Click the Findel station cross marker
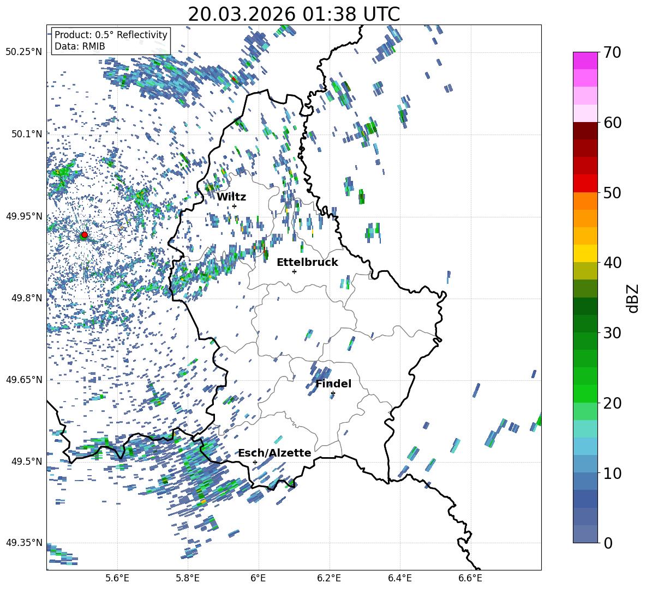This screenshot has height=589, width=646. (x=333, y=393)
